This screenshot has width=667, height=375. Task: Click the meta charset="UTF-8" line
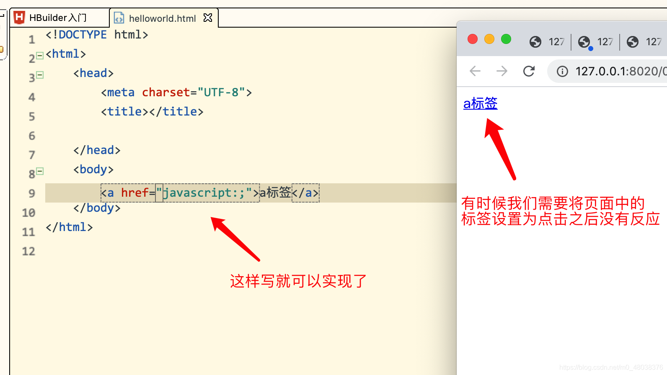coord(176,92)
